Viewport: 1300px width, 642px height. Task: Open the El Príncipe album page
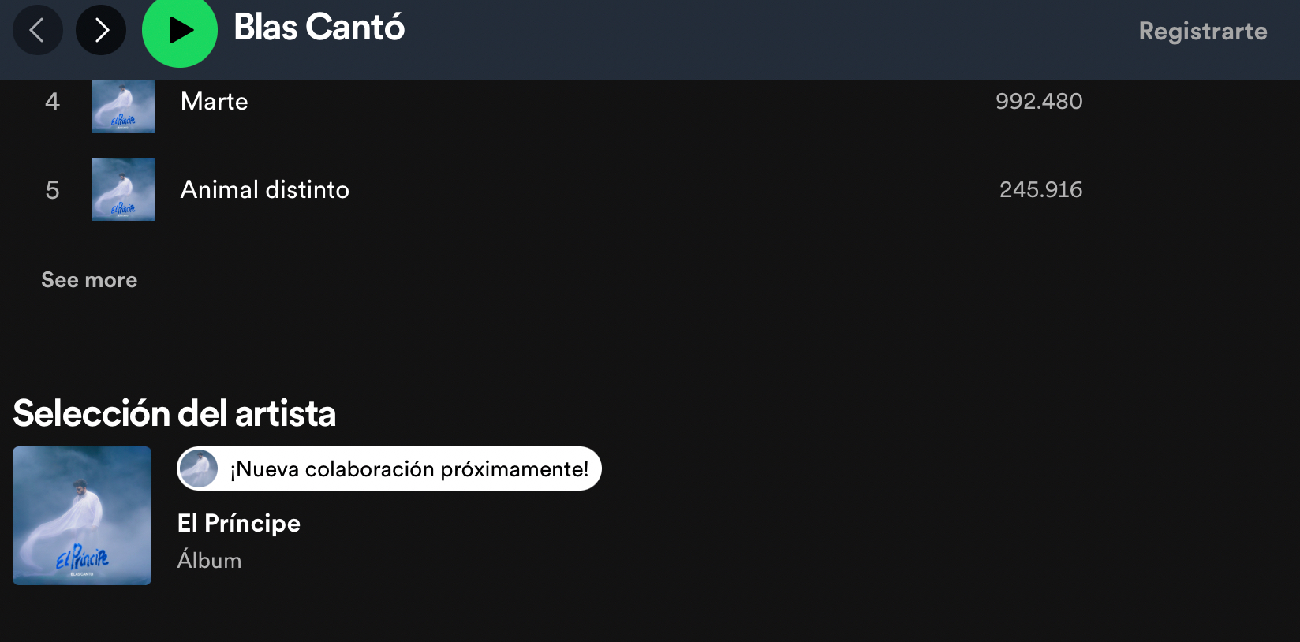coord(238,523)
